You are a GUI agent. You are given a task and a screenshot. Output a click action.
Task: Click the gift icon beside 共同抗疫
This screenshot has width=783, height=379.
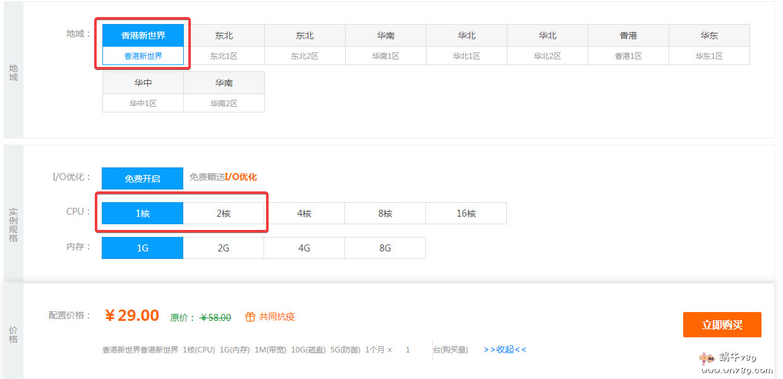(250, 317)
